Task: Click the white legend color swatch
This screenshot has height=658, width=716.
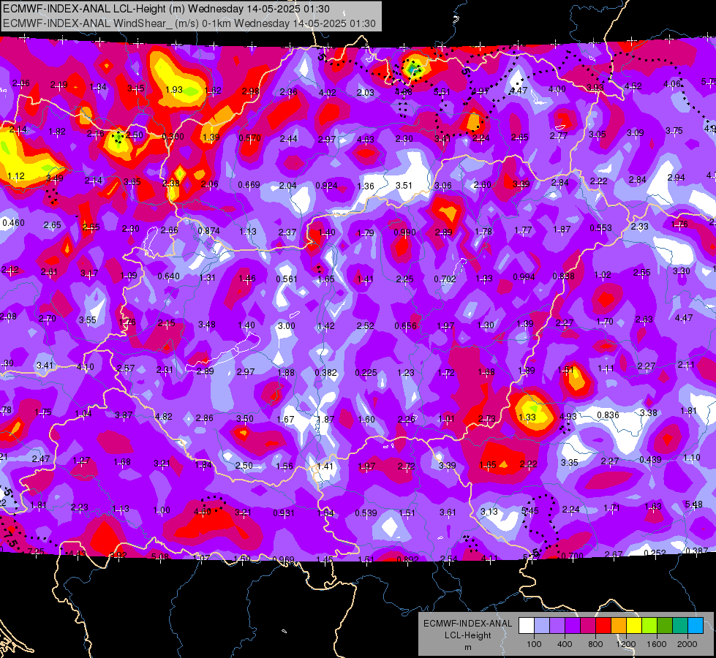Action: (x=527, y=626)
